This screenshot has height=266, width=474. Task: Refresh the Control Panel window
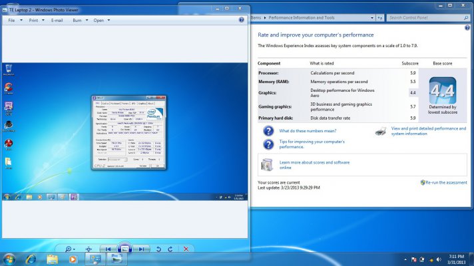[x=379, y=18]
